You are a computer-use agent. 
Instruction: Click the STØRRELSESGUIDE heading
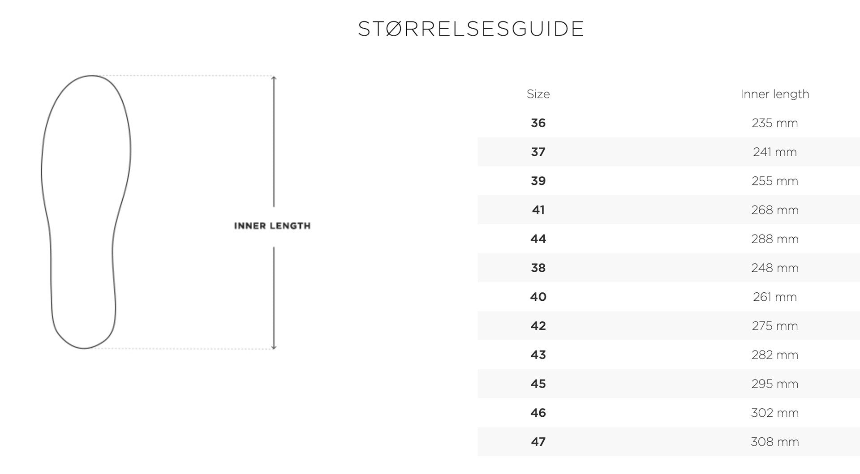(x=471, y=29)
